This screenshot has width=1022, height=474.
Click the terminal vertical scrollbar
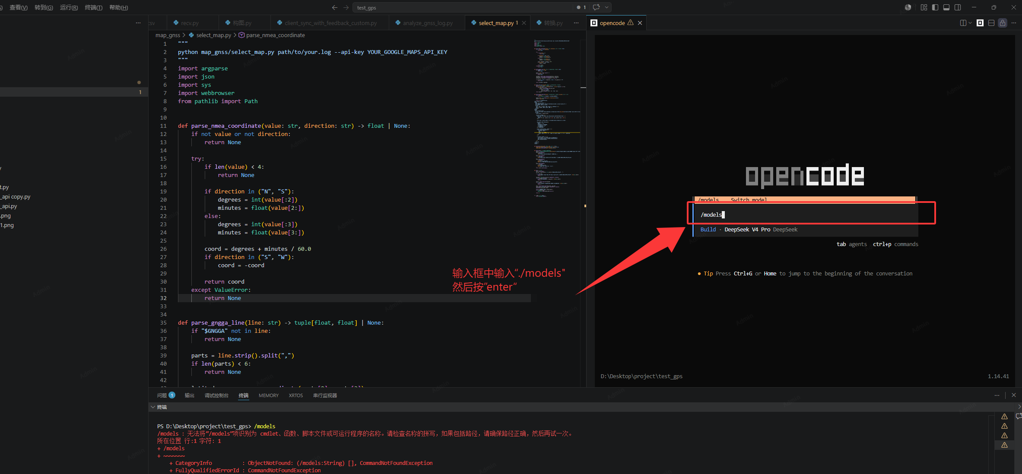[991, 444]
